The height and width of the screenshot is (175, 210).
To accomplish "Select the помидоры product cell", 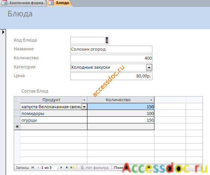I will pos(54,113).
